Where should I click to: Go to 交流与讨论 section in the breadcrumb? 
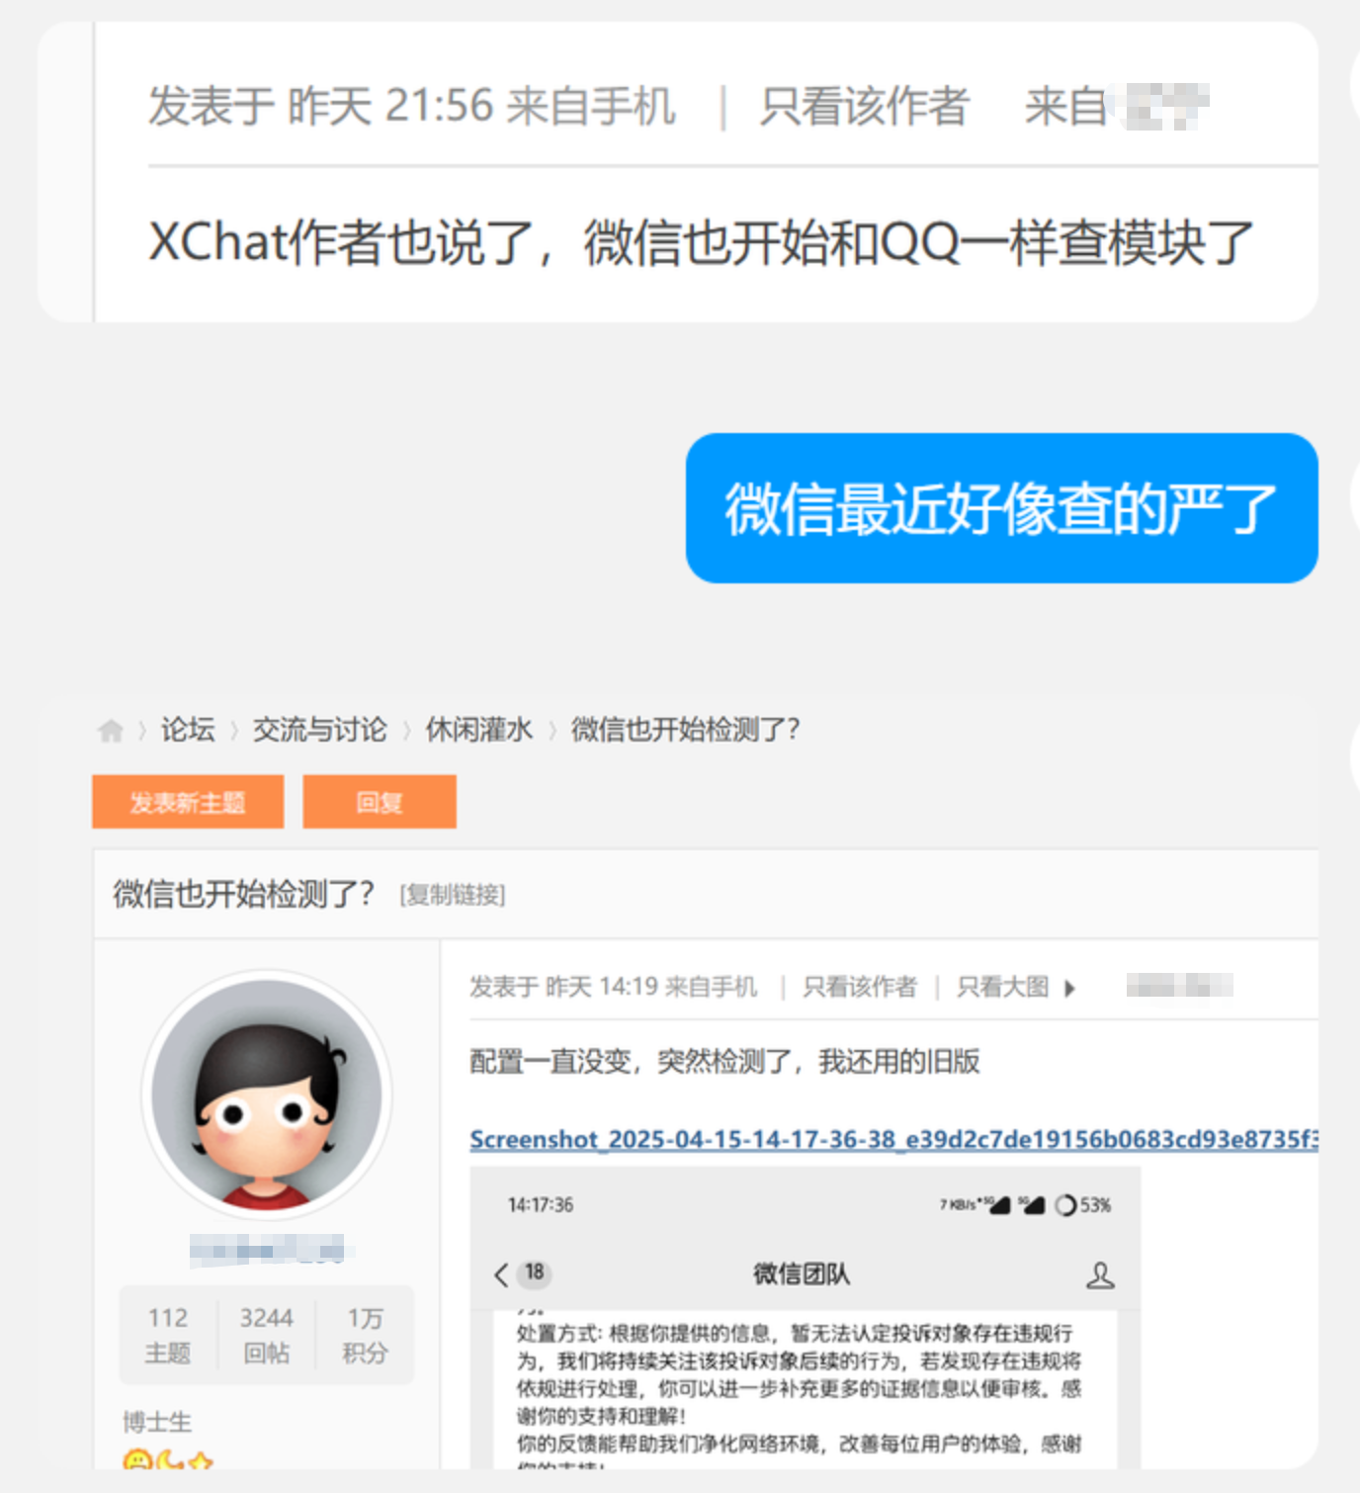319,730
